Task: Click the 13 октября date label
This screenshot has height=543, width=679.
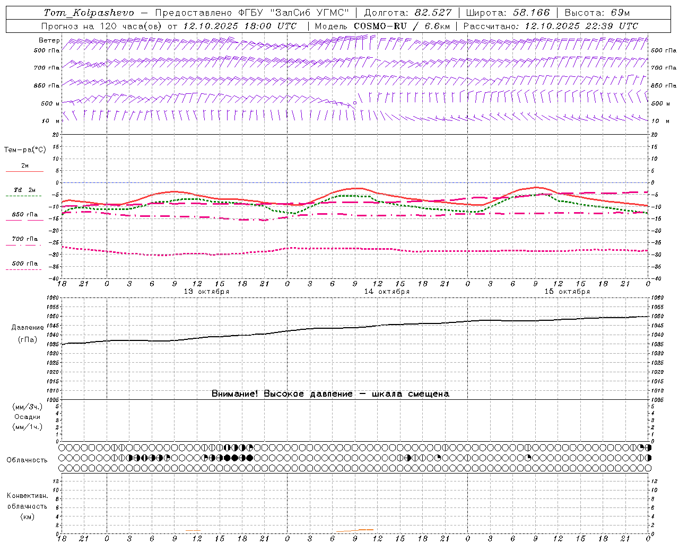Action: click(206, 292)
